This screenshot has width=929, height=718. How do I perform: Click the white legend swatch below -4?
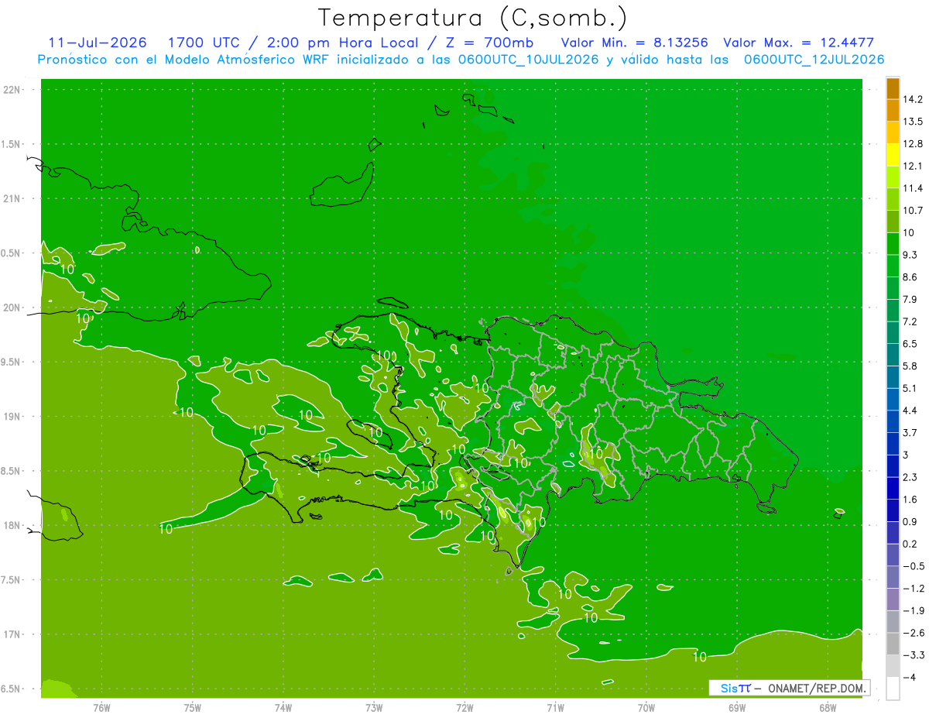[x=893, y=688]
